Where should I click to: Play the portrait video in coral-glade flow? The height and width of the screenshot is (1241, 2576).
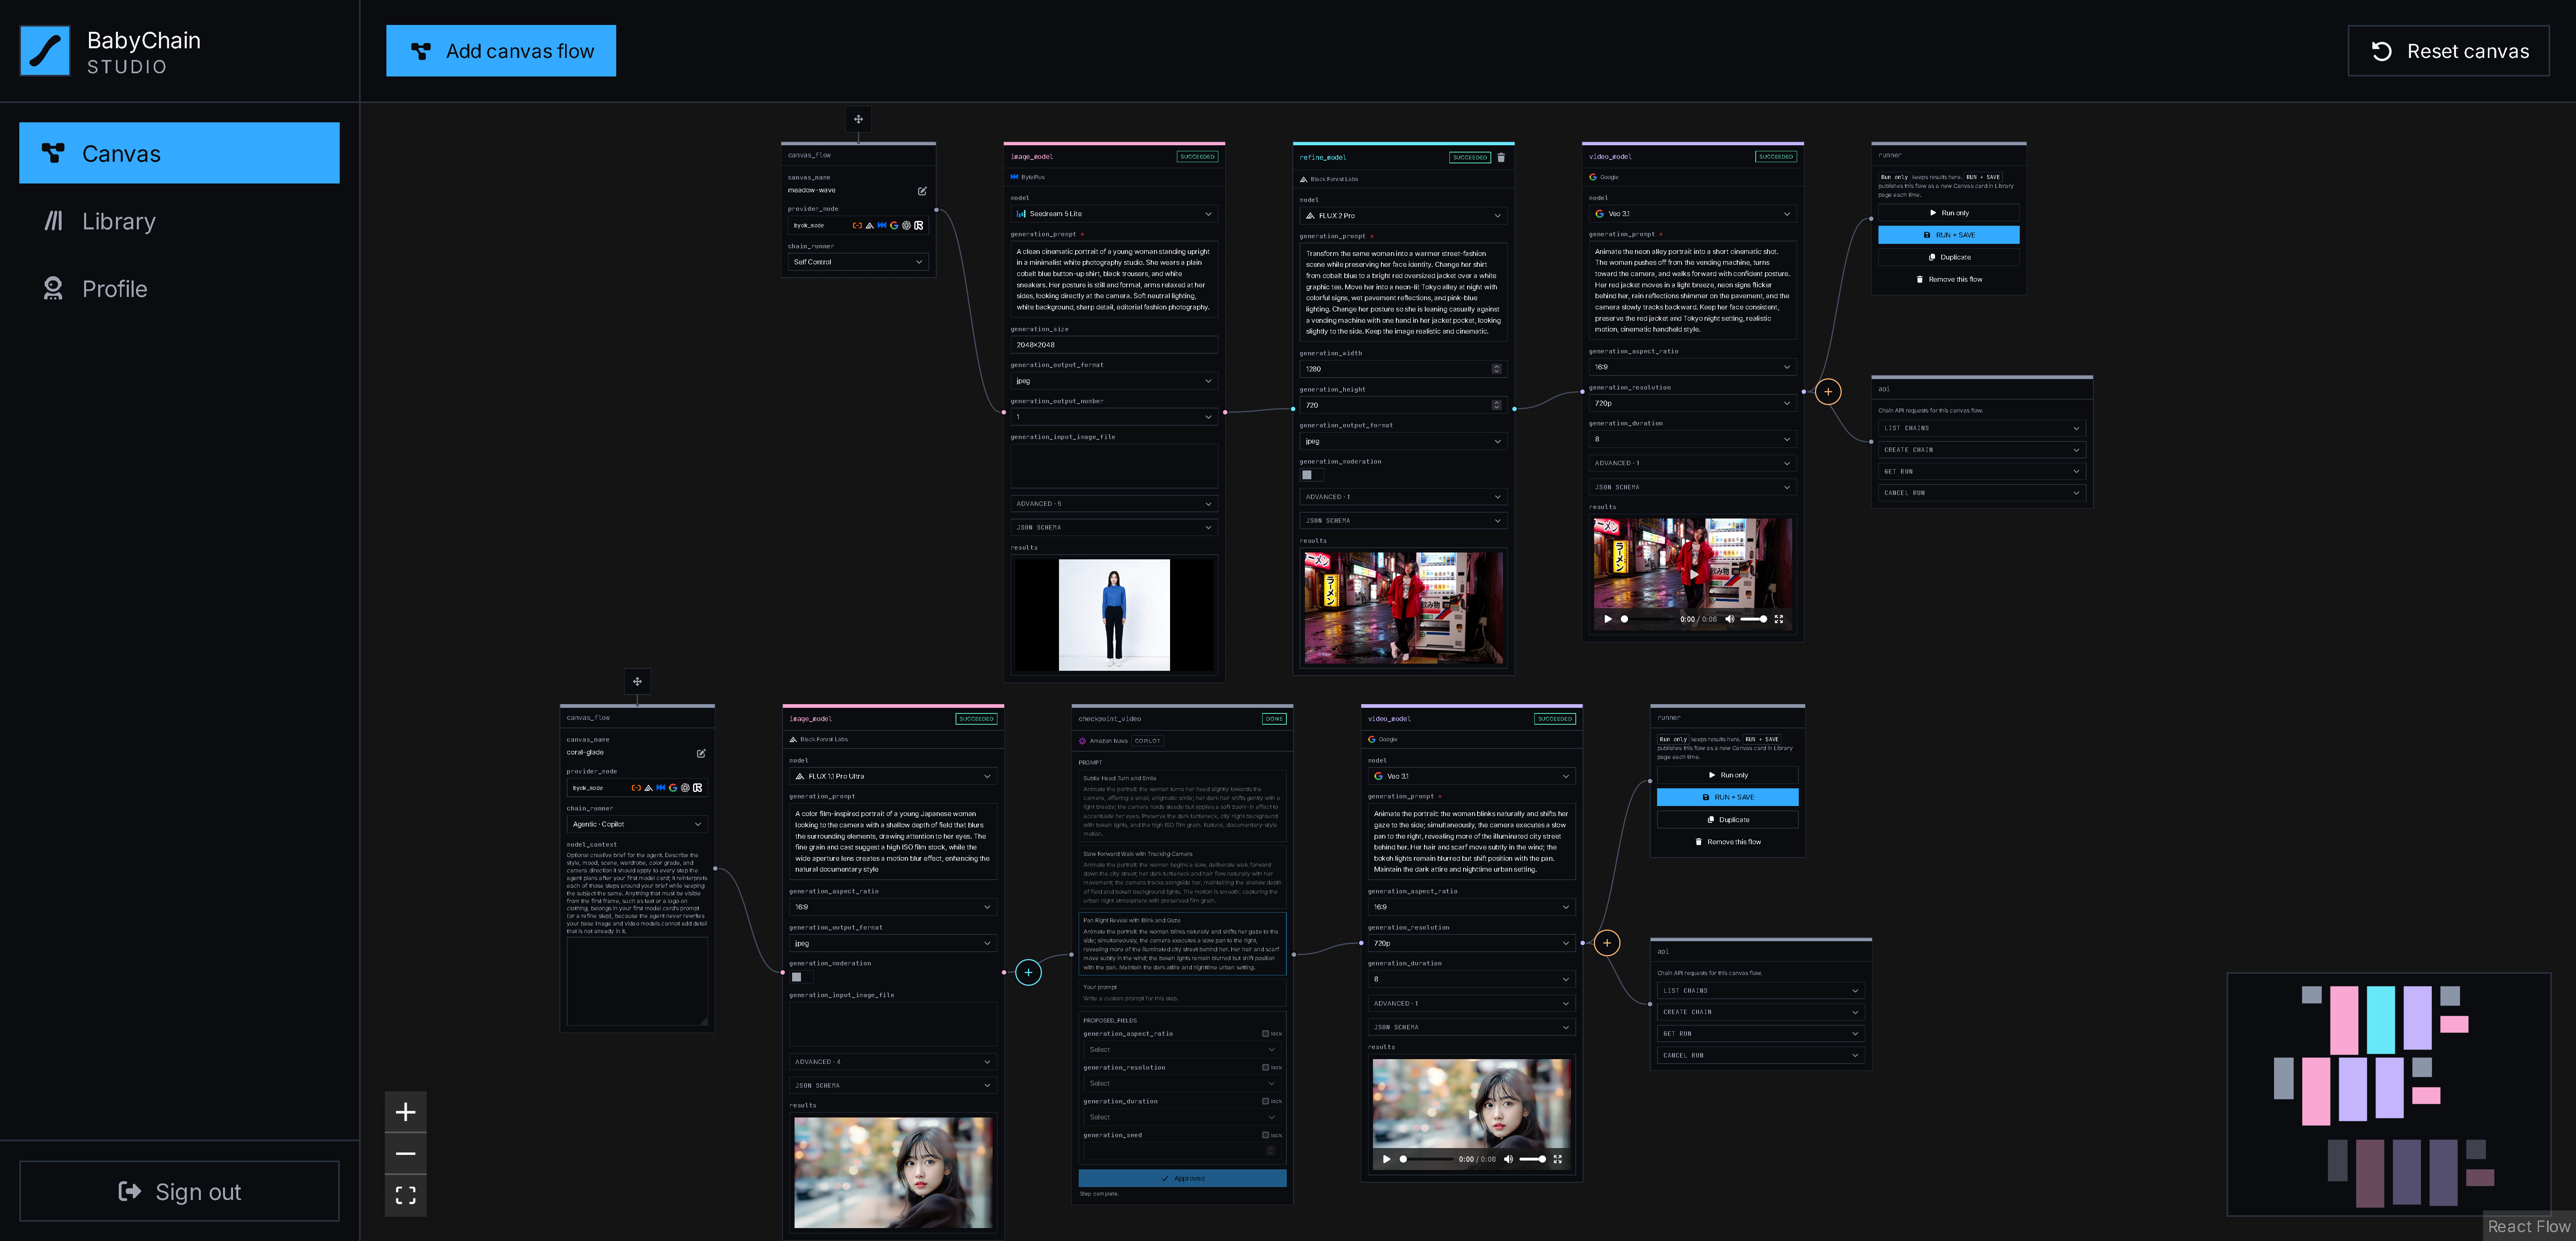pos(1387,1159)
